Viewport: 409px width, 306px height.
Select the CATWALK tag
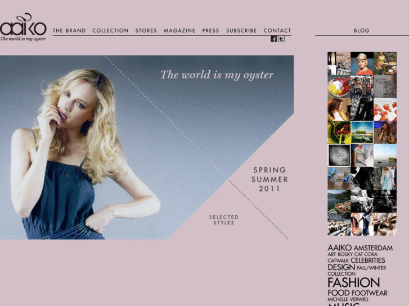338,261
